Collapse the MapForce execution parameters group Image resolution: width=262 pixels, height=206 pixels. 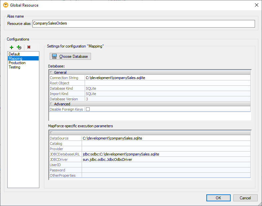pyautogui.click(x=51, y=133)
